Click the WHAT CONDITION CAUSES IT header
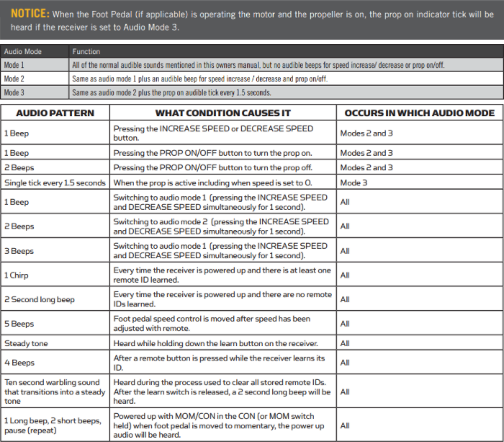The height and width of the screenshot is (442, 504). (223, 113)
